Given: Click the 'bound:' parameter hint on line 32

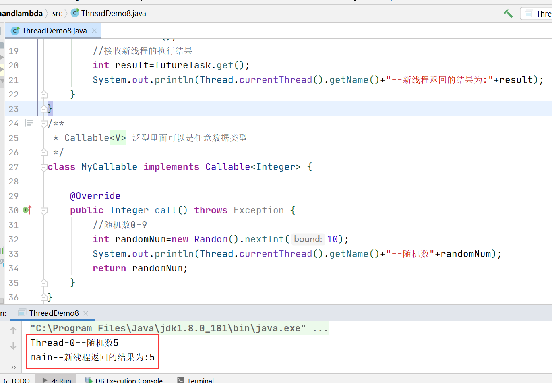Looking at the screenshot, I should pos(308,239).
